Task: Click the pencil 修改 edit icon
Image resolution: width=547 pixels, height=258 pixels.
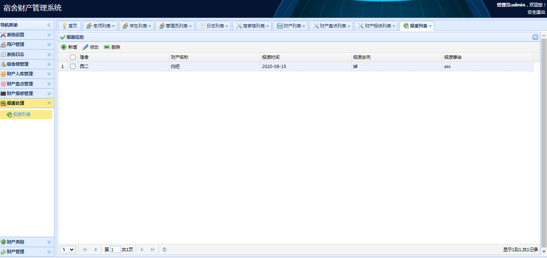Action: pos(85,47)
